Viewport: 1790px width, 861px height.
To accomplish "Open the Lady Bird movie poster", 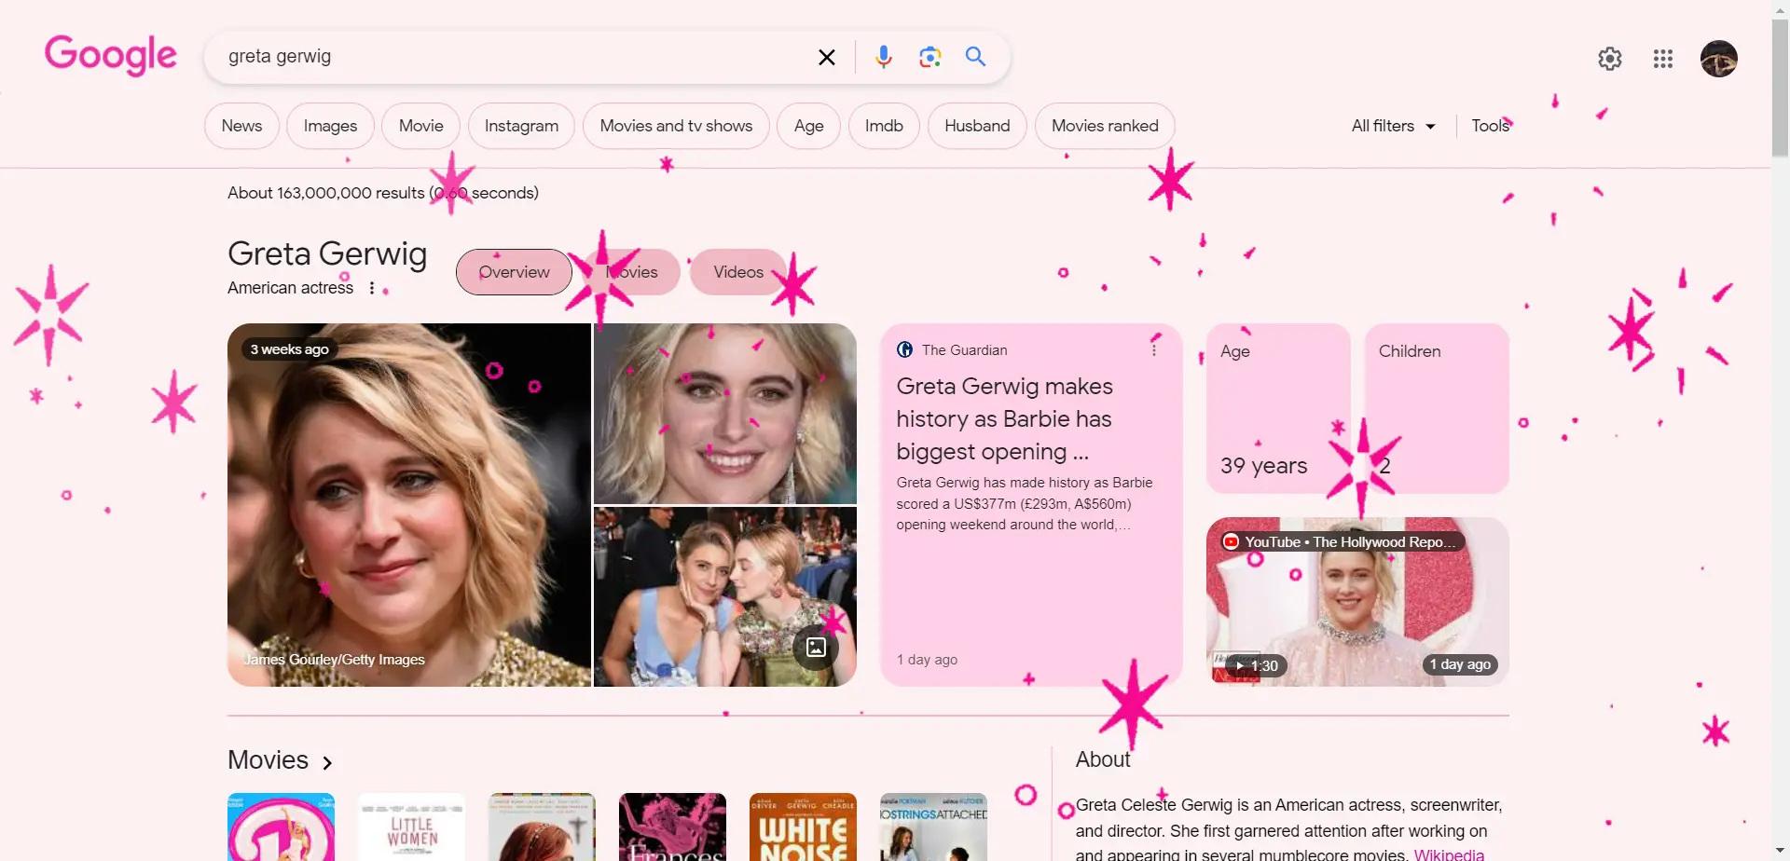I will (x=542, y=827).
